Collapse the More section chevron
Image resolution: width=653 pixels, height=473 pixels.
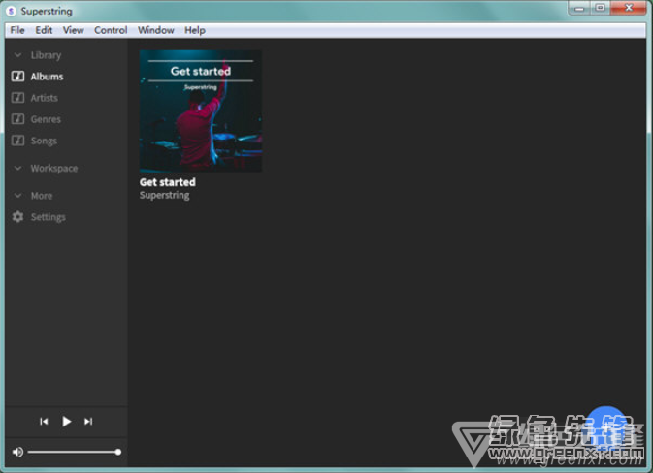17,196
